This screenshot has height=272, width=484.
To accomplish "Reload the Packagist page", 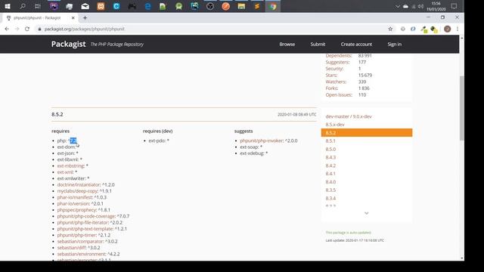I will click(x=27, y=29).
